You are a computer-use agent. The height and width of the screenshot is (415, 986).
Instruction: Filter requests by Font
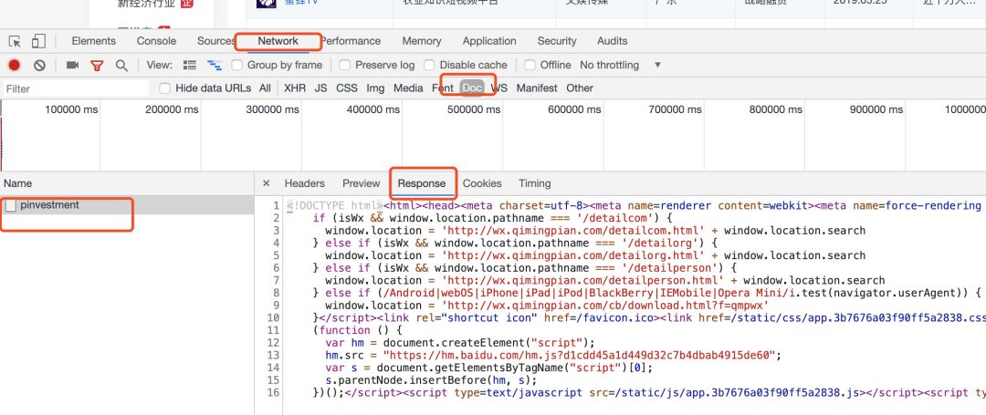tap(443, 88)
